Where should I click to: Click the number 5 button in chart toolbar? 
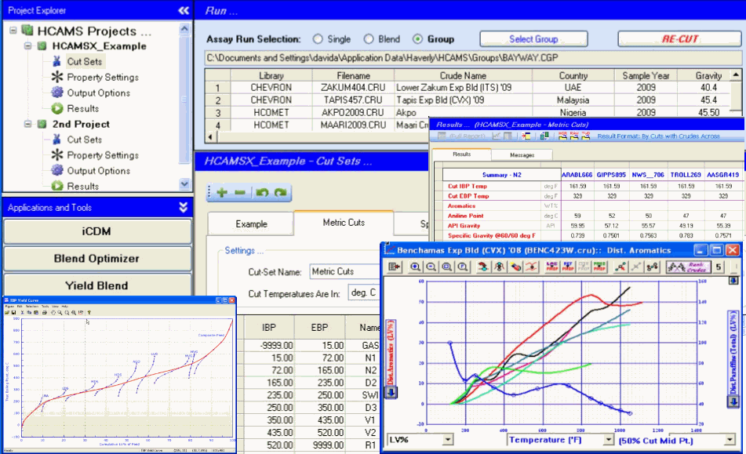(719, 267)
